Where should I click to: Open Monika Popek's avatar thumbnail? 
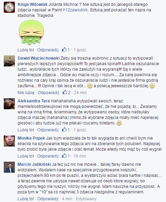(9, 141)
